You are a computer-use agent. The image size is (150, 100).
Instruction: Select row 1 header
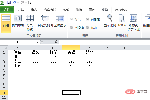coord(4,52)
